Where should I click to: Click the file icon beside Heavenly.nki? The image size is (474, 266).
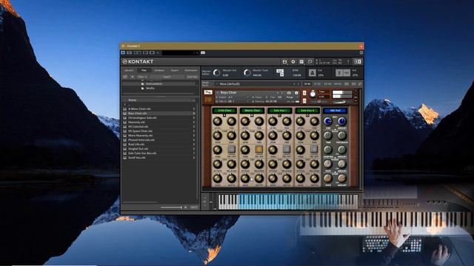[x=125, y=122]
